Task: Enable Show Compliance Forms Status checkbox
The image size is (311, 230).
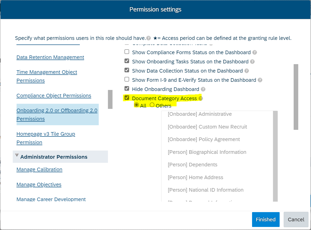Action: 127,52
